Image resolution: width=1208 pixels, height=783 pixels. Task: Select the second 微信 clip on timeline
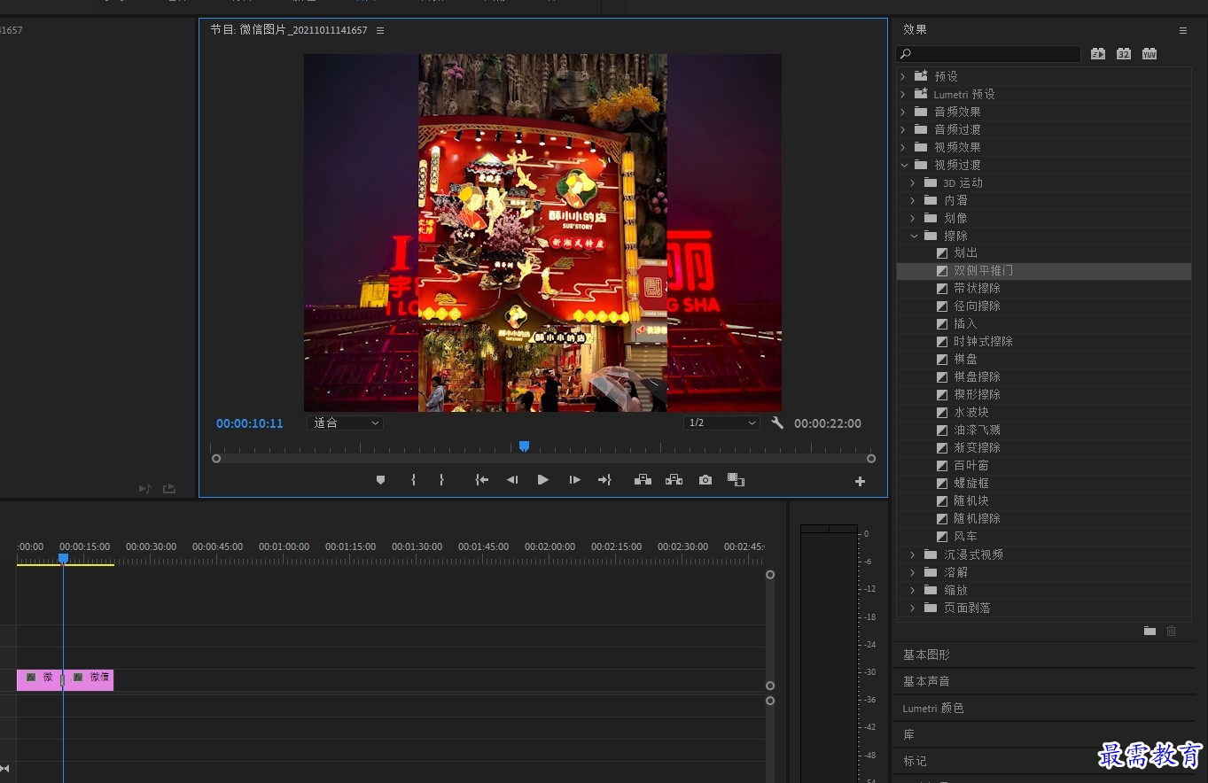pyautogui.click(x=89, y=679)
